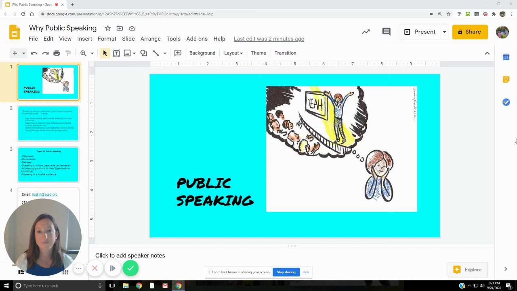The width and height of the screenshot is (517, 291).
Task: Reload the browser page
Action: coord(23,14)
